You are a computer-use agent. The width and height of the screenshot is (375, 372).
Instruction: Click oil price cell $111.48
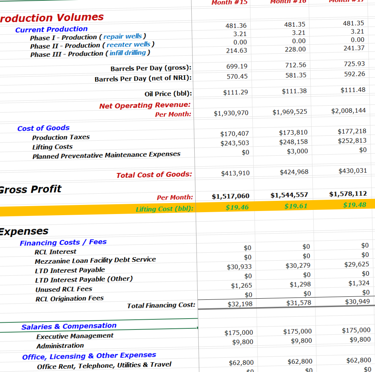(x=353, y=90)
